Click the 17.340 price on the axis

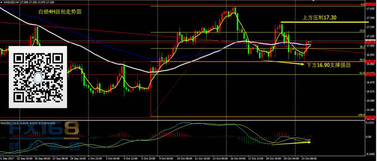pyautogui.click(x=370, y=17)
